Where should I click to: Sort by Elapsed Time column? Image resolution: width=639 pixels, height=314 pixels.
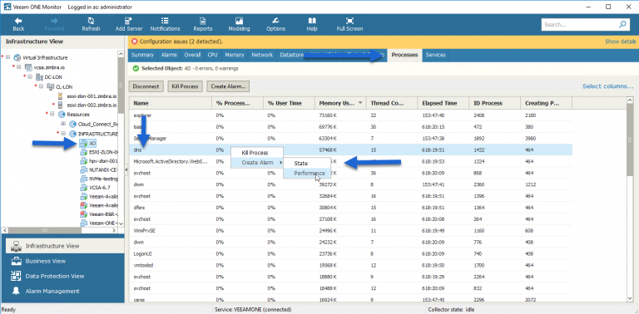click(x=443, y=103)
